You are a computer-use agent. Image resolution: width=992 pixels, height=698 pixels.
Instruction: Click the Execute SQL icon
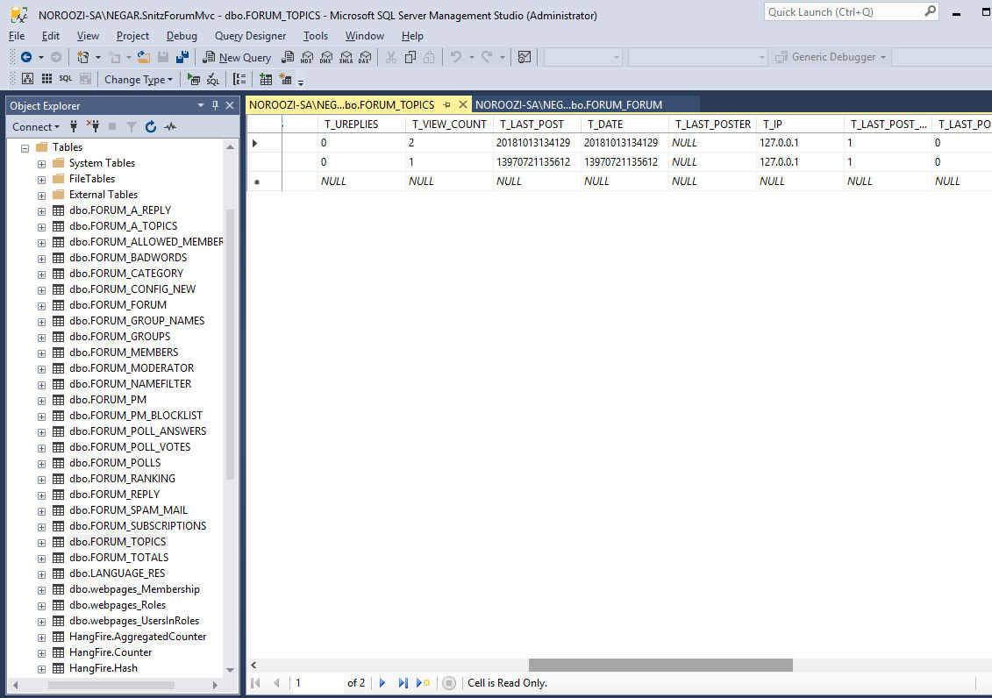[194, 79]
